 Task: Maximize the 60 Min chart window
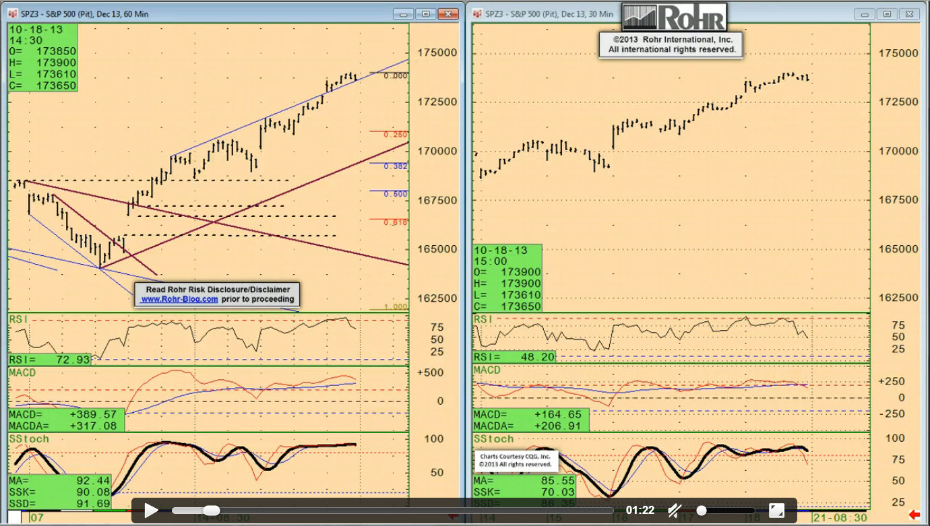pos(426,13)
